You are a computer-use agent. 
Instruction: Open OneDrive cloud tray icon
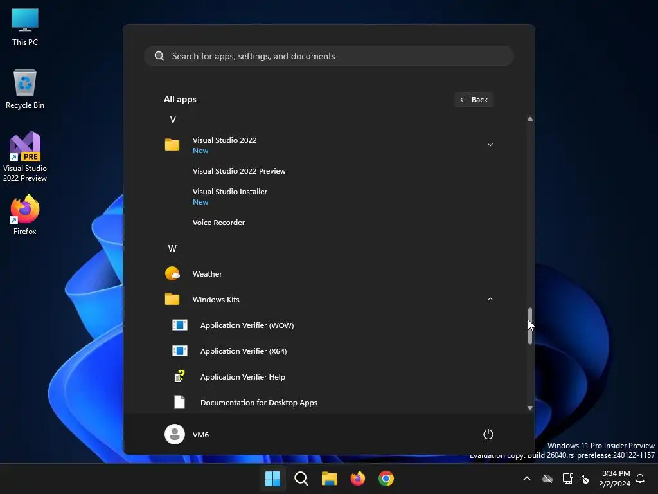(547, 479)
